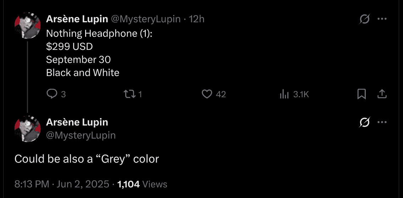The width and height of the screenshot is (403, 198).
Task: Open the 8:13 PM · Jun 2, 2025 timestamp
Action: (x=62, y=184)
